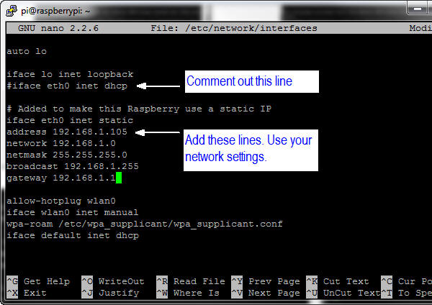Click the '^C Cur Pos' shortcut
The height and width of the screenshot is (305, 432).
click(x=406, y=281)
